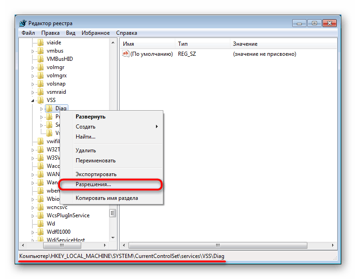356x279 pixels.
Task: Open the Файл menu
Action: [x=28, y=33]
